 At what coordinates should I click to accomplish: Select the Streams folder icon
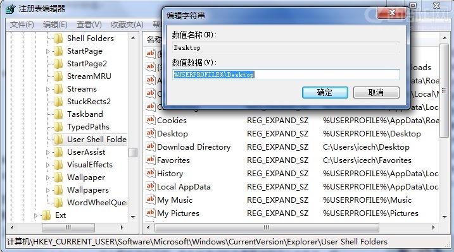pyautogui.click(x=58, y=89)
